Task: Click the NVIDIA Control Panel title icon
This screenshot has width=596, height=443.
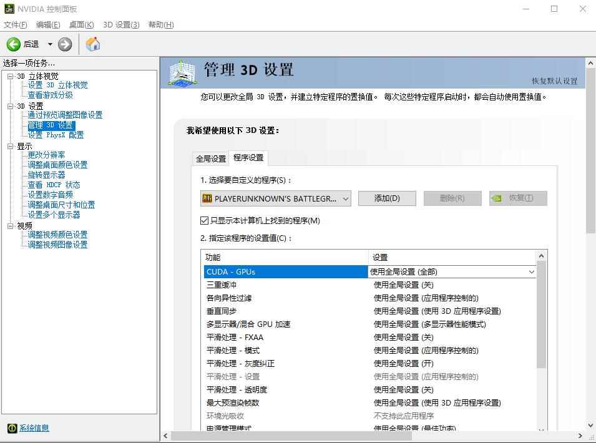Action: pos(9,8)
